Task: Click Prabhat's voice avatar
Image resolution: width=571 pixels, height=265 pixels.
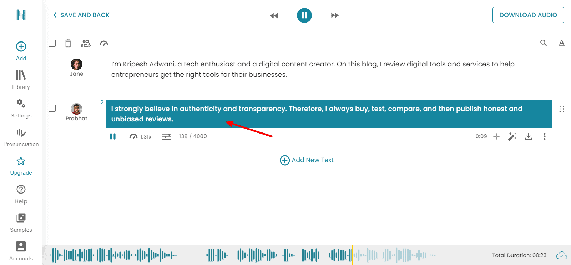Action: point(76,109)
